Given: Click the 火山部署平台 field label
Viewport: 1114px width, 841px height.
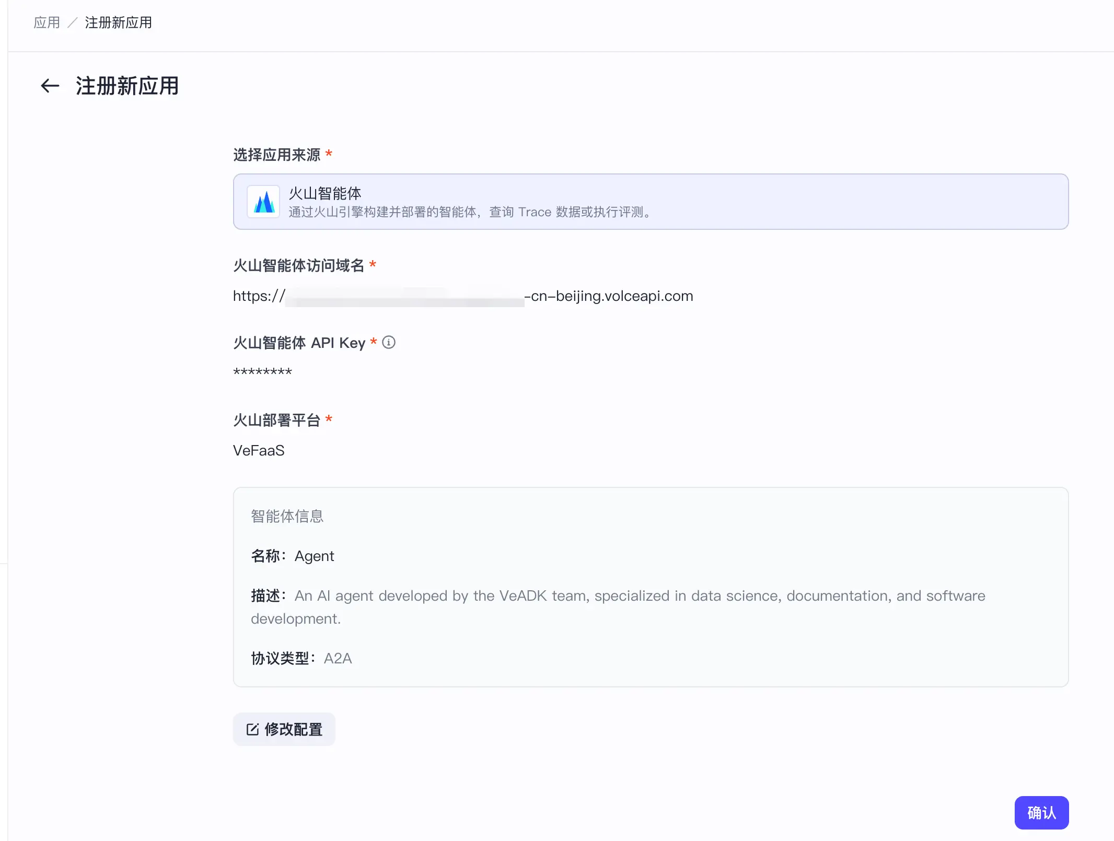Looking at the screenshot, I should (277, 420).
